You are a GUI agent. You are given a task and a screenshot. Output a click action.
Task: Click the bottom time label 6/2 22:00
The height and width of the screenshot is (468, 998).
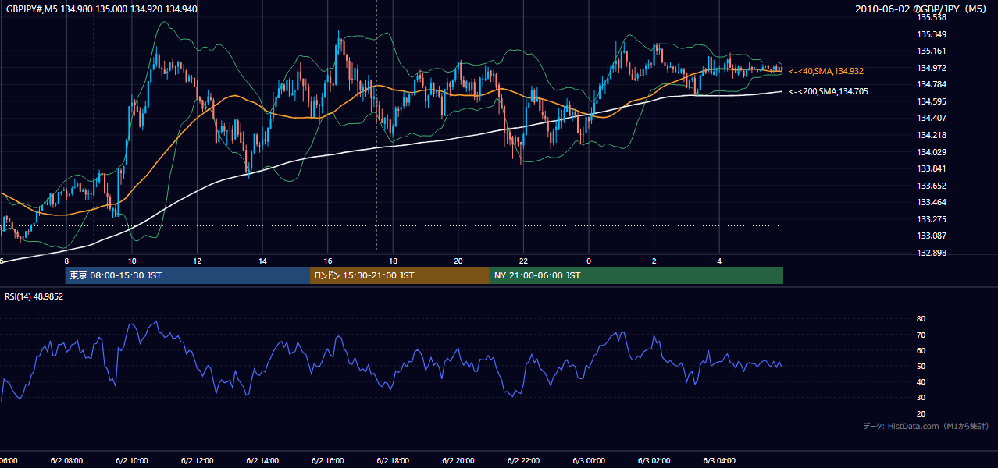[524, 461]
